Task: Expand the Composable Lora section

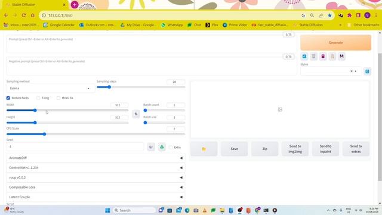Action: coord(95,187)
